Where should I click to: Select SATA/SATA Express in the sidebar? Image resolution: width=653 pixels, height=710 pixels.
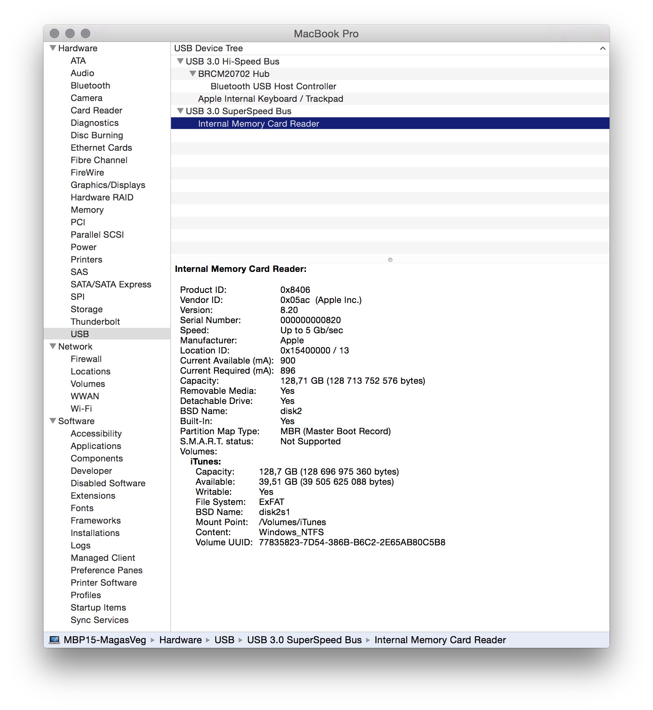point(111,284)
